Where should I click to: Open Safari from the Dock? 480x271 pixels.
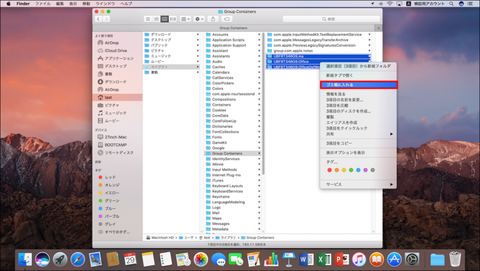[x=77, y=259]
